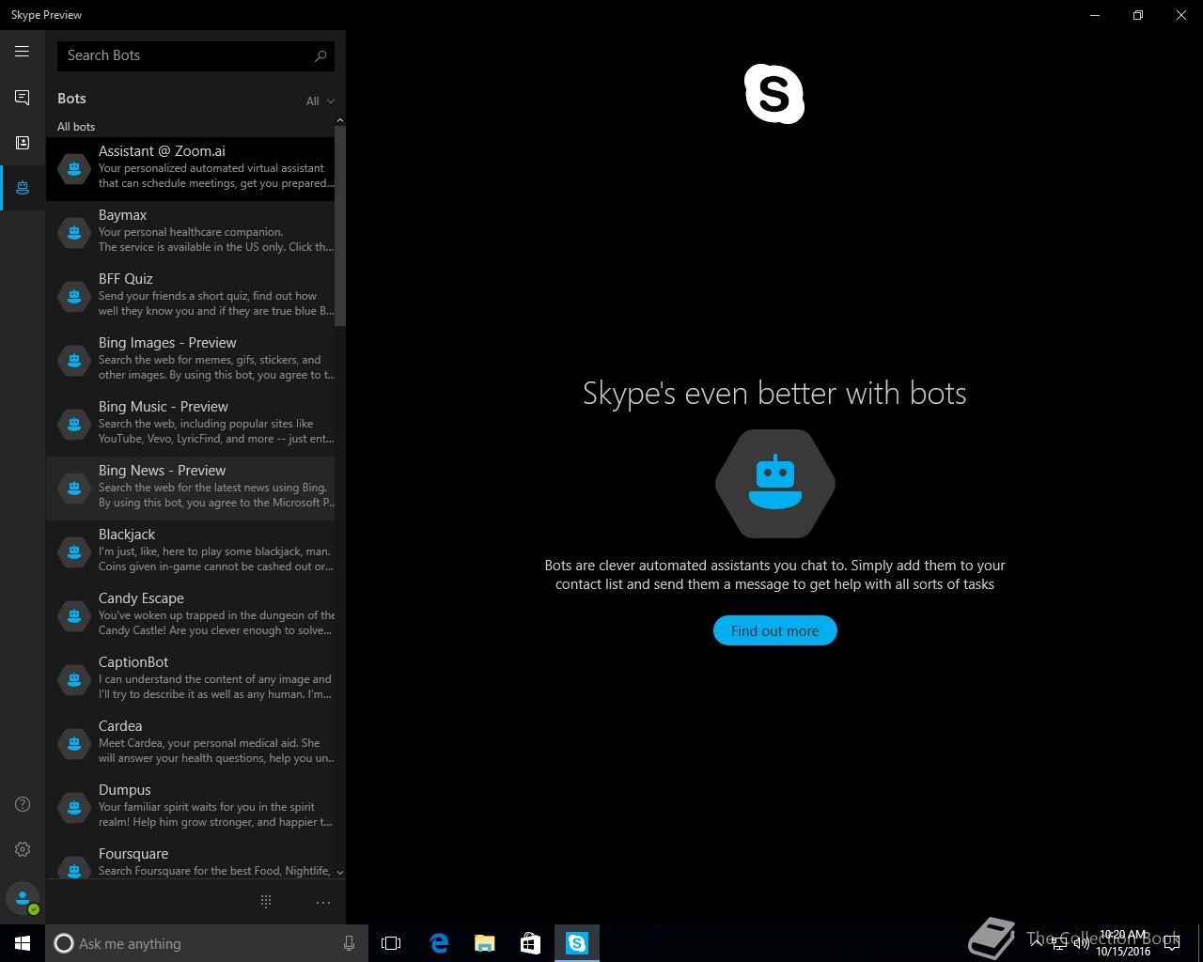Click the large bot hexagon illustration
This screenshot has height=962, width=1203.
(774, 484)
